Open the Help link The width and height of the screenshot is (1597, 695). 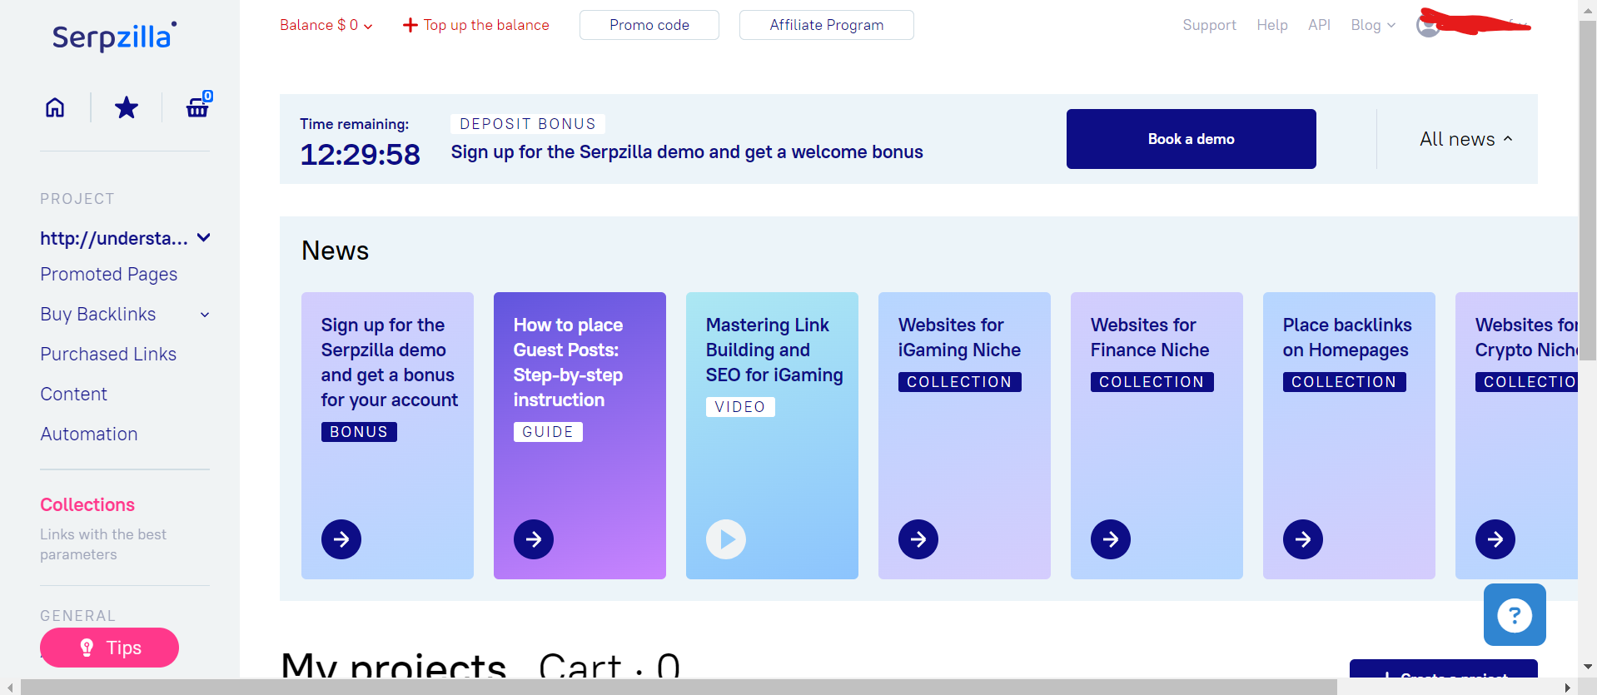(x=1272, y=25)
